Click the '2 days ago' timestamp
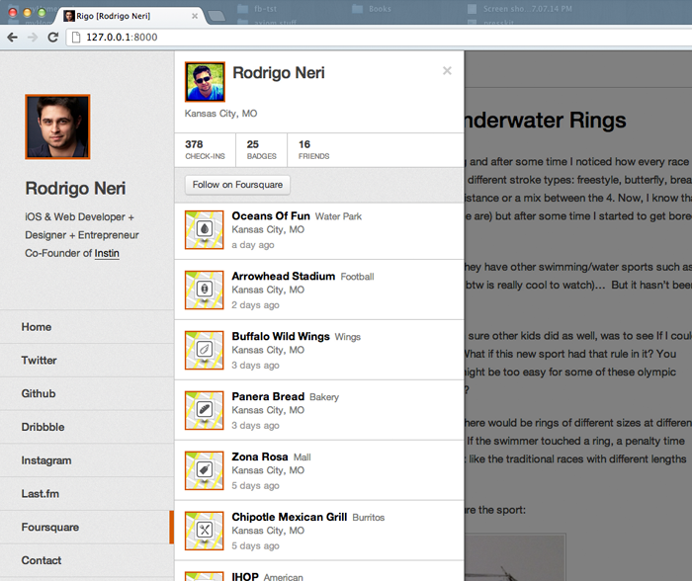This screenshot has width=692, height=581. (x=255, y=305)
